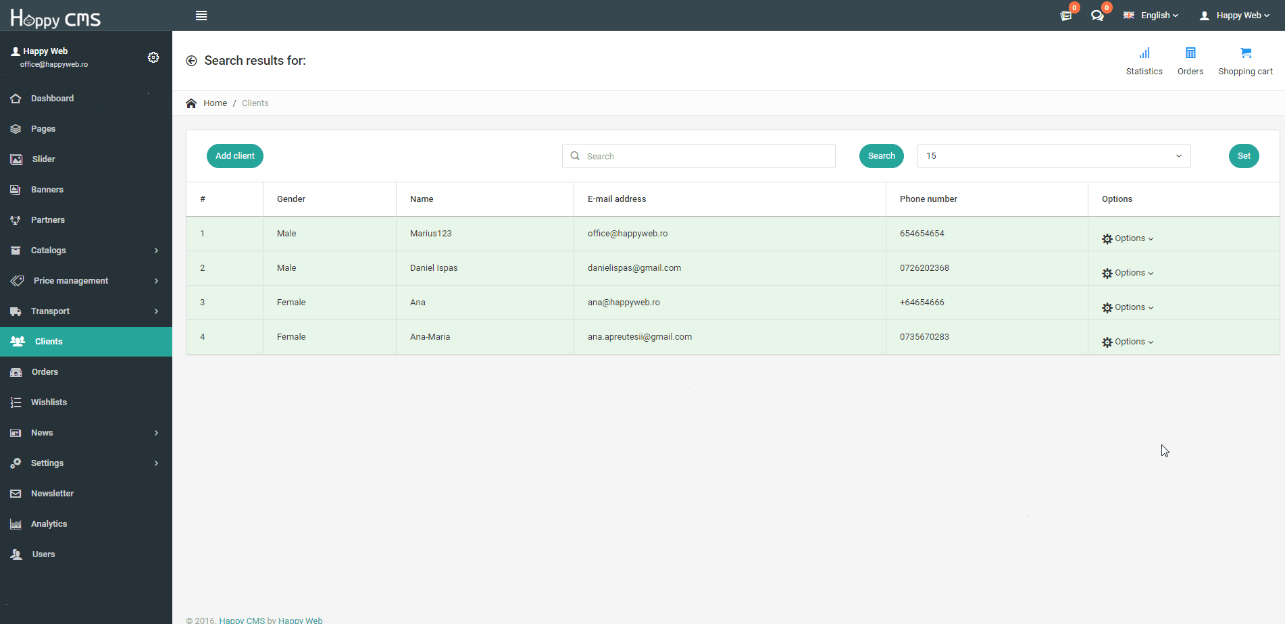Click the Name column header
Viewport: 1285px width, 624px height.
coord(422,199)
